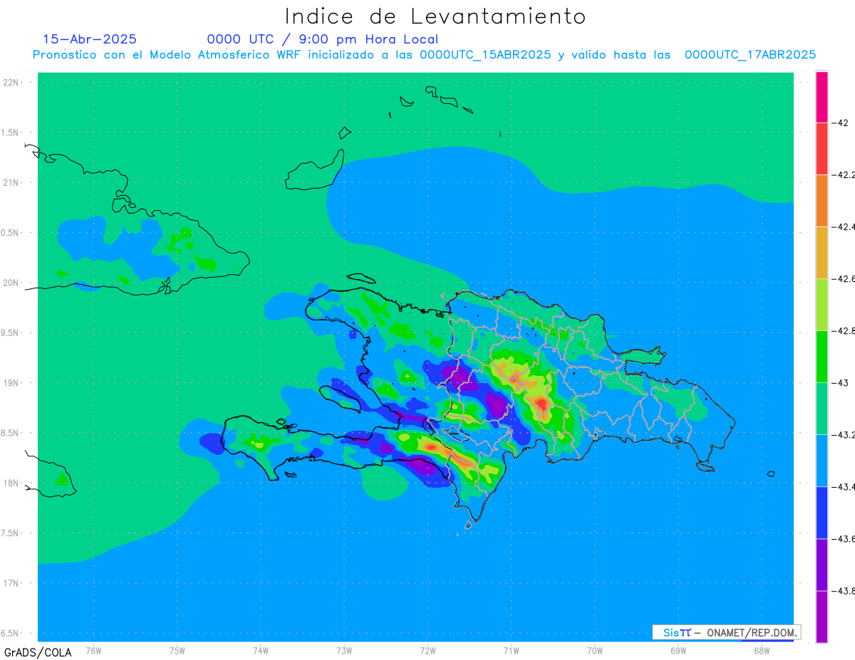This screenshot has height=660, width=855.
Task: Pick the light blue swatch below -43.2
Action: 822,460
